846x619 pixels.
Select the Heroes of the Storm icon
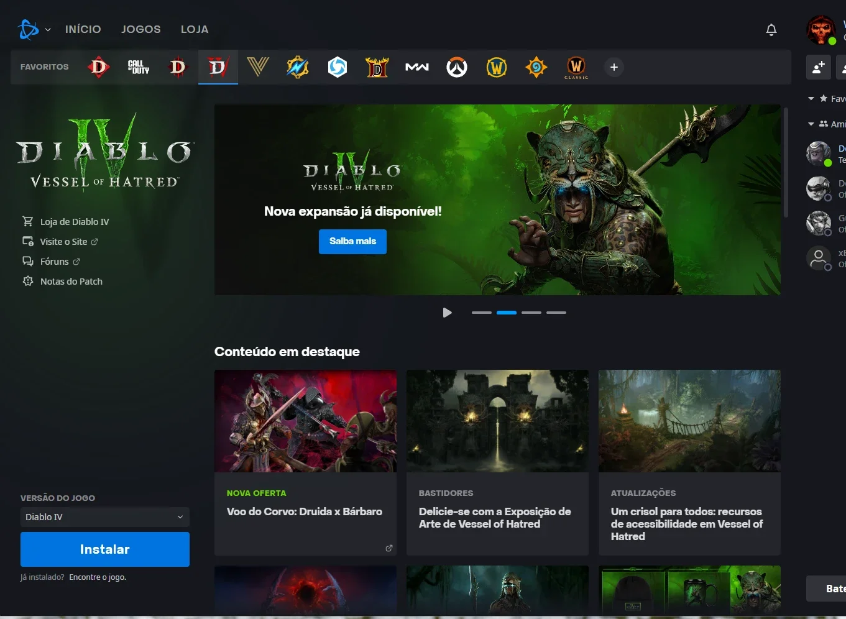338,67
